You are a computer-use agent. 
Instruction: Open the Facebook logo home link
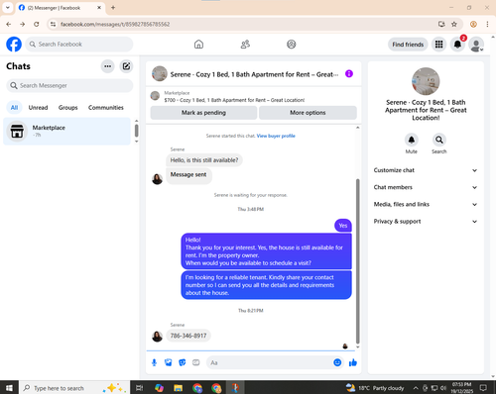pyautogui.click(x=14, y=45)
